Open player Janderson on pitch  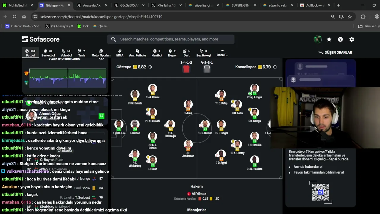(188, 149)
